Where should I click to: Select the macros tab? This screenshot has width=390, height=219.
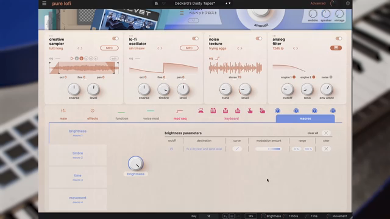tap(305, 119)
